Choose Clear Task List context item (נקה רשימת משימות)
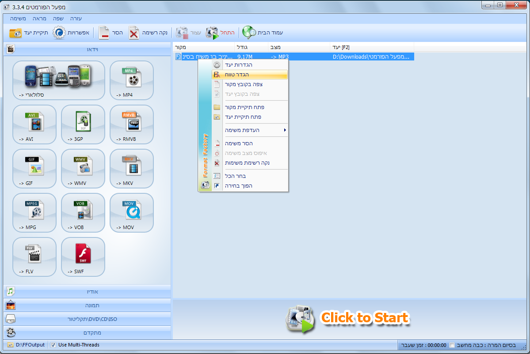This screenshot has height=354, width=530. point(250,163)
